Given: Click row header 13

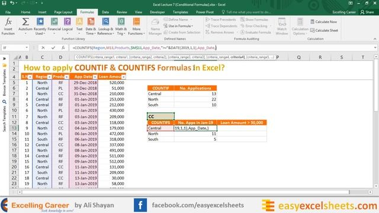Looking at the screenshot, I should coord(14,128).
